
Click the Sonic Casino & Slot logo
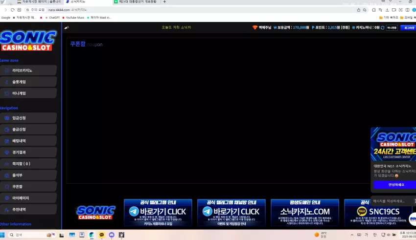[28, 41]
